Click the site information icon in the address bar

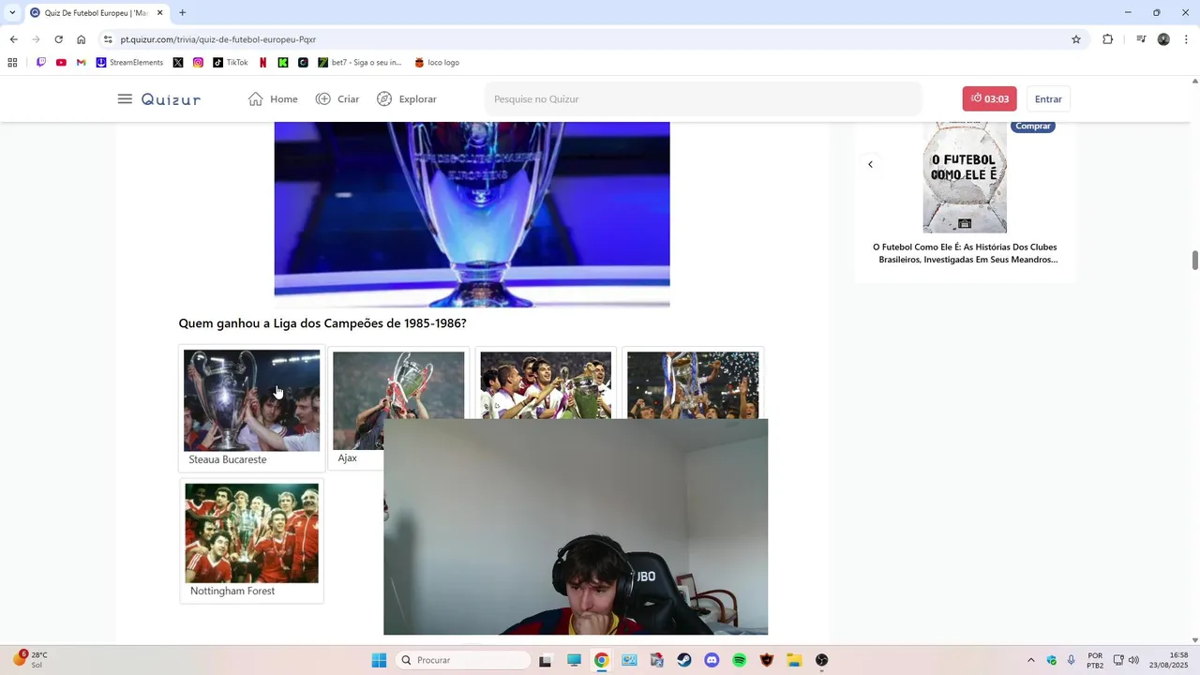pyautogui.click(x=108, y=39)
